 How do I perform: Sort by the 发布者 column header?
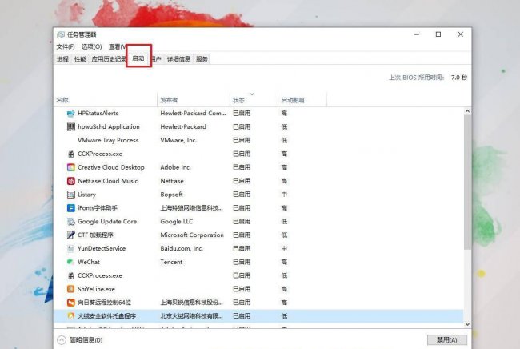[194, 100]
